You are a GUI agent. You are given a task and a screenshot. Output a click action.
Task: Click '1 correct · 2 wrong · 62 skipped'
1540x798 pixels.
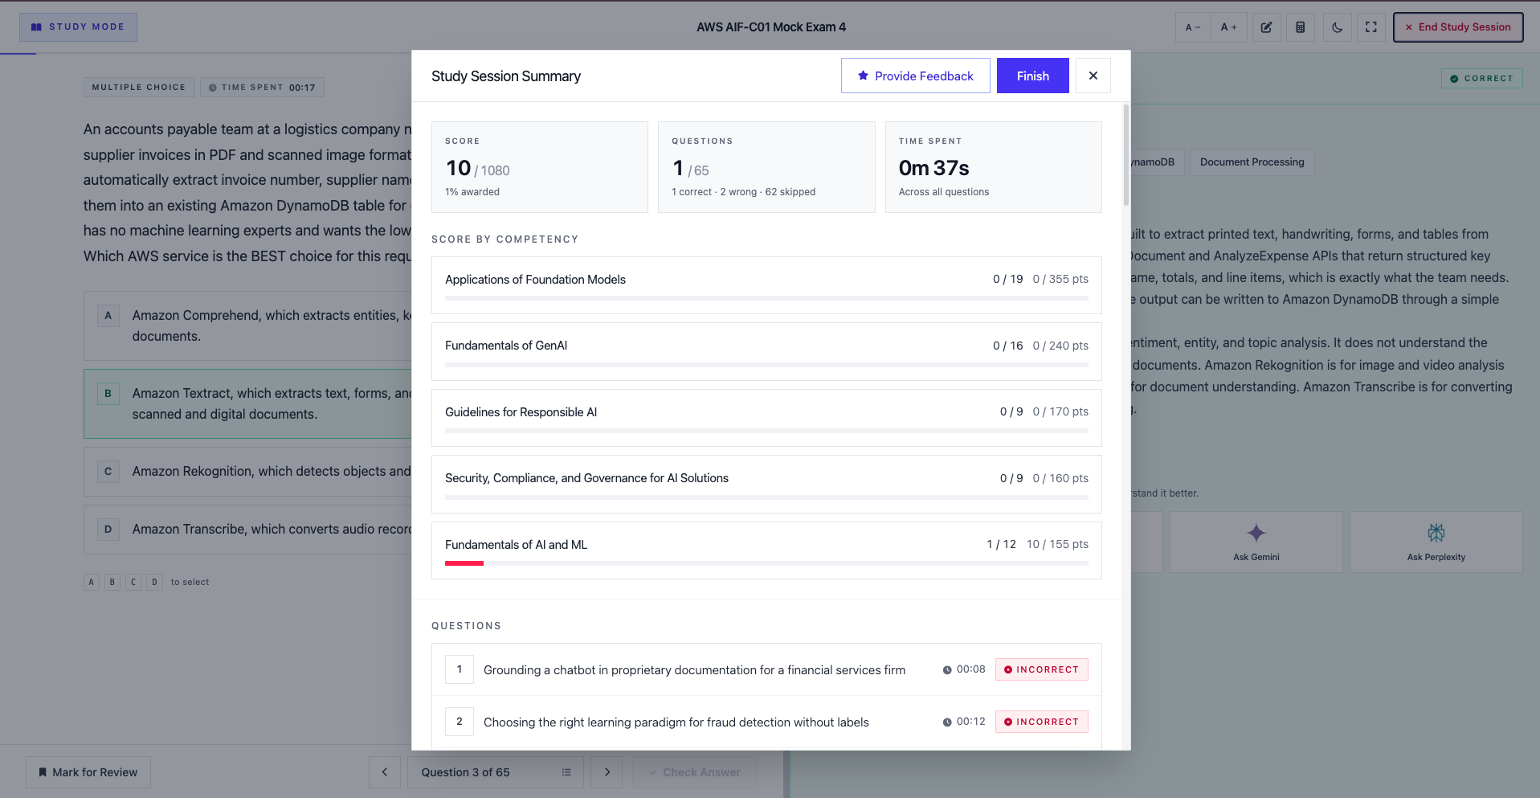743,192
